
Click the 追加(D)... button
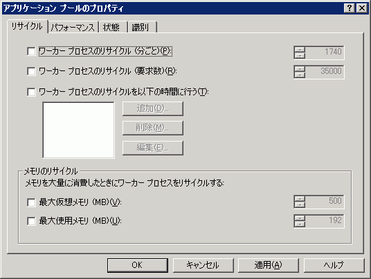(x=153, y=108)
